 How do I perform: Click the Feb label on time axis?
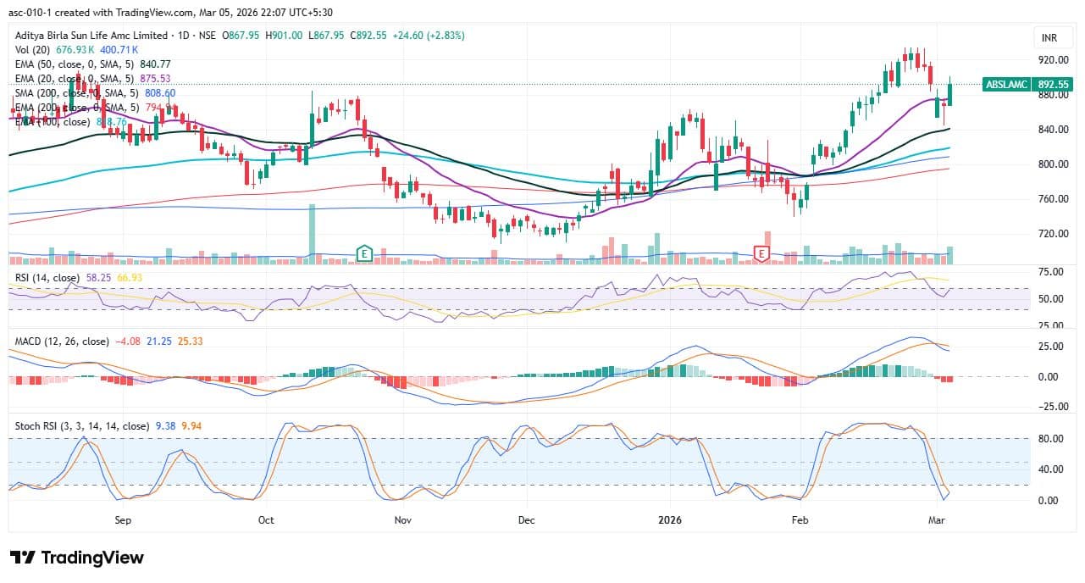point(798,519)
